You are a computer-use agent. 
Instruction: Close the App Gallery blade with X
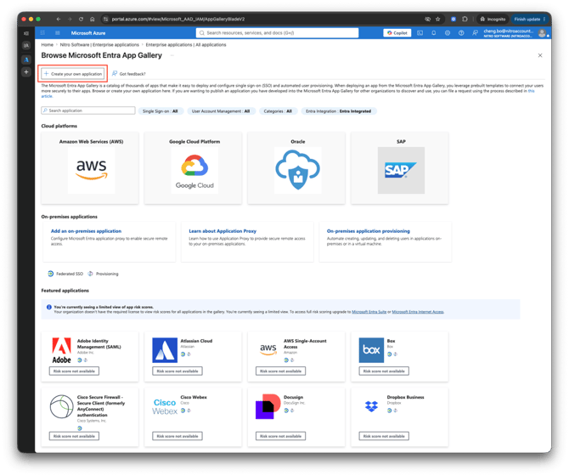[x=540, y=55]
